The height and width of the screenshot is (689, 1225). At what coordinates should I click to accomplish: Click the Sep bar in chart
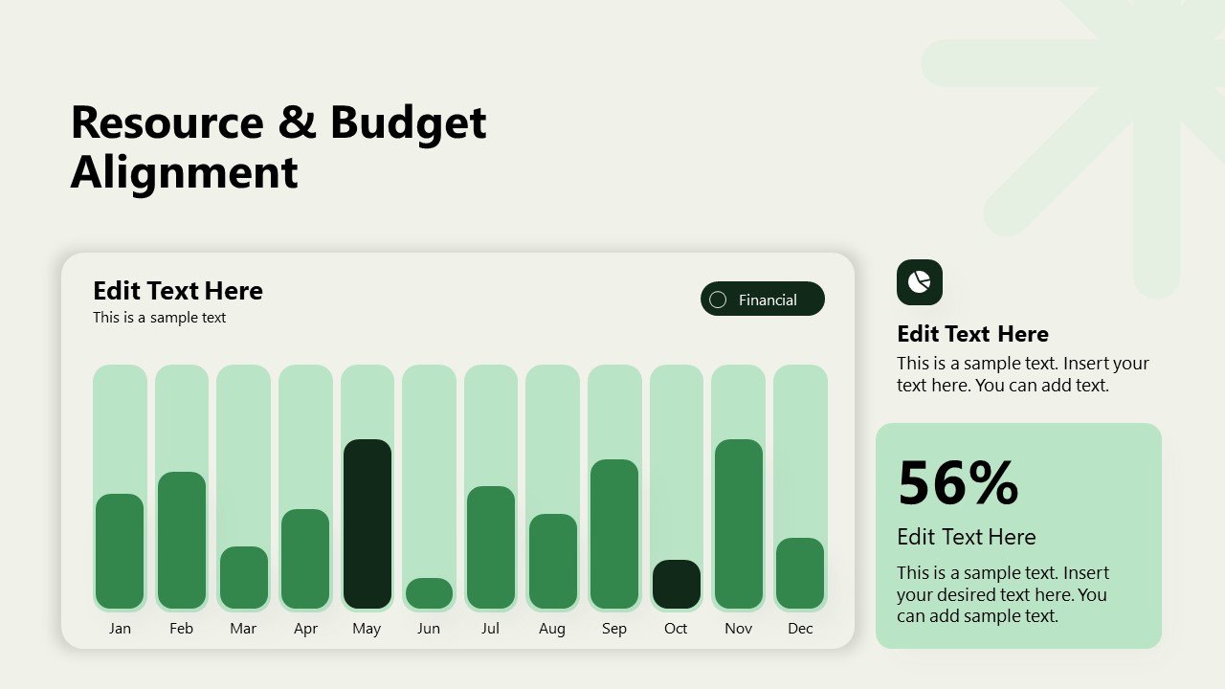pos(614,533)
